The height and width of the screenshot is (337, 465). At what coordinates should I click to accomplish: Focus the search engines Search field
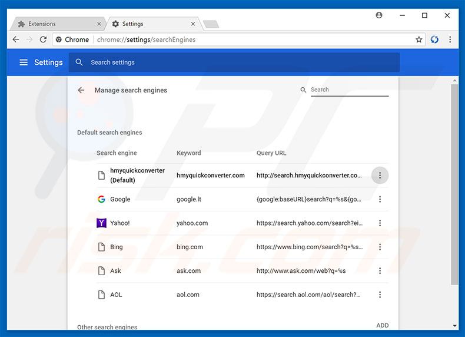[x=350, y=90]
